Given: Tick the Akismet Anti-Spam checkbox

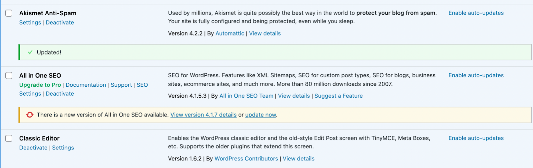Looking at the screenshot, I should click(9, 13).
